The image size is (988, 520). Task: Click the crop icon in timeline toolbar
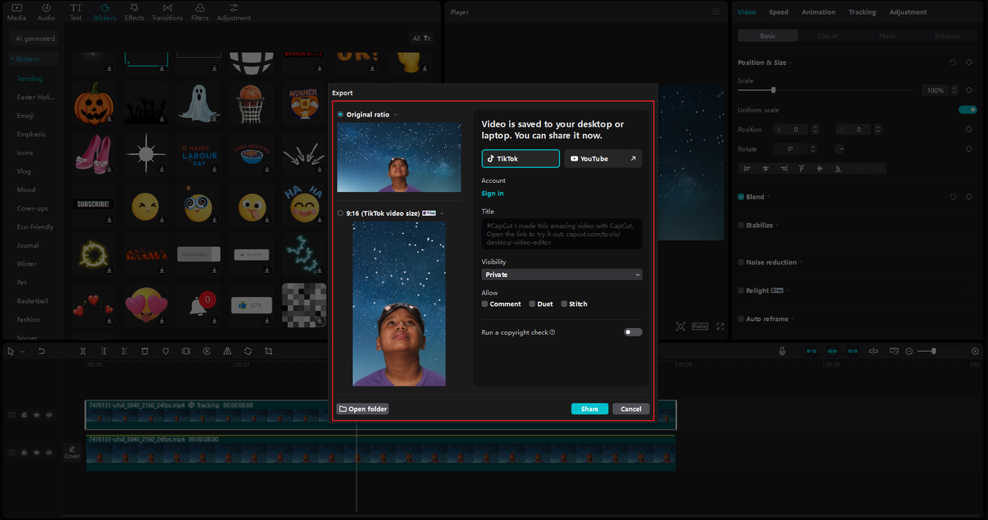pyautogui.click(x=269, y=351)
